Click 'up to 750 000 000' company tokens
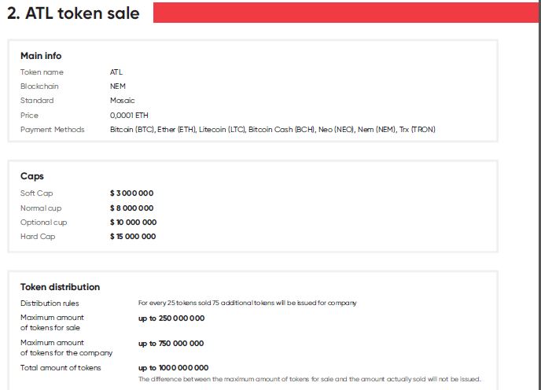The width and height of the screenshot is (541, 390). pos(171,344)
